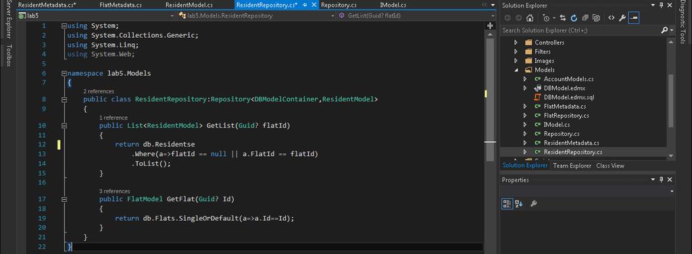Go forward in Solution Explorer navigation

(518, 18)
